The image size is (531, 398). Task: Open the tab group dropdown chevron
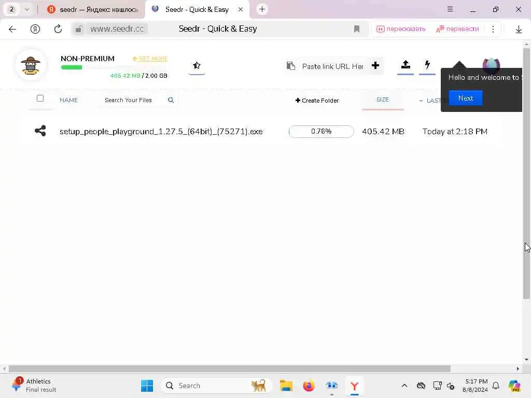[27, 9]
